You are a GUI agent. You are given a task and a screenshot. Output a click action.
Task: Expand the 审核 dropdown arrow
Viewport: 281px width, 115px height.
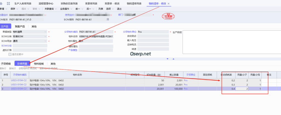(x=39, y=9)
